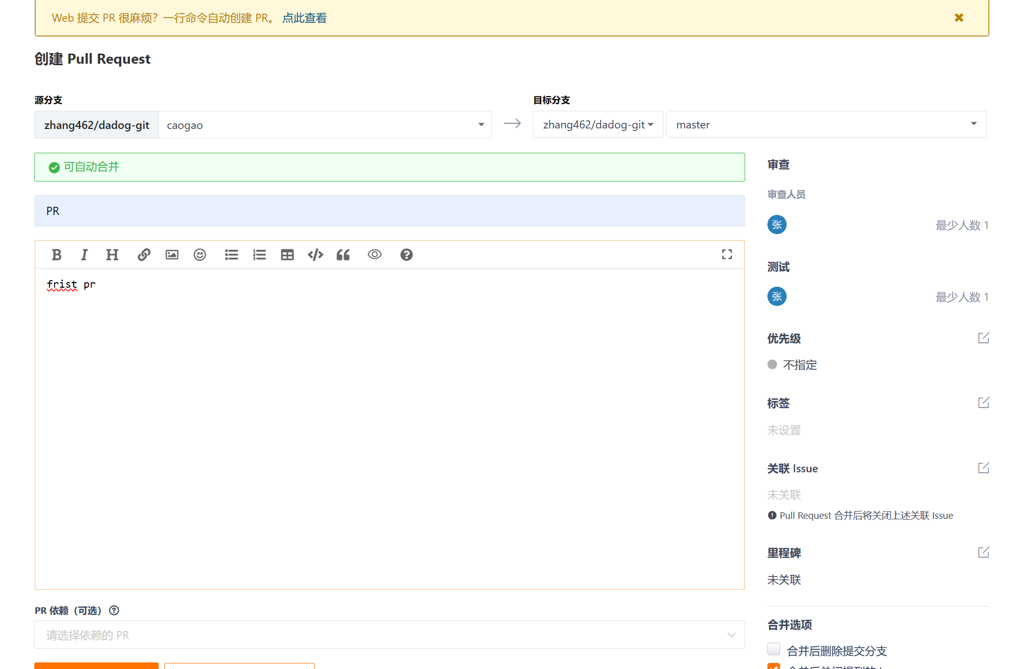
Task: Expand the PR dependency selector
Action: coord(389,635)
